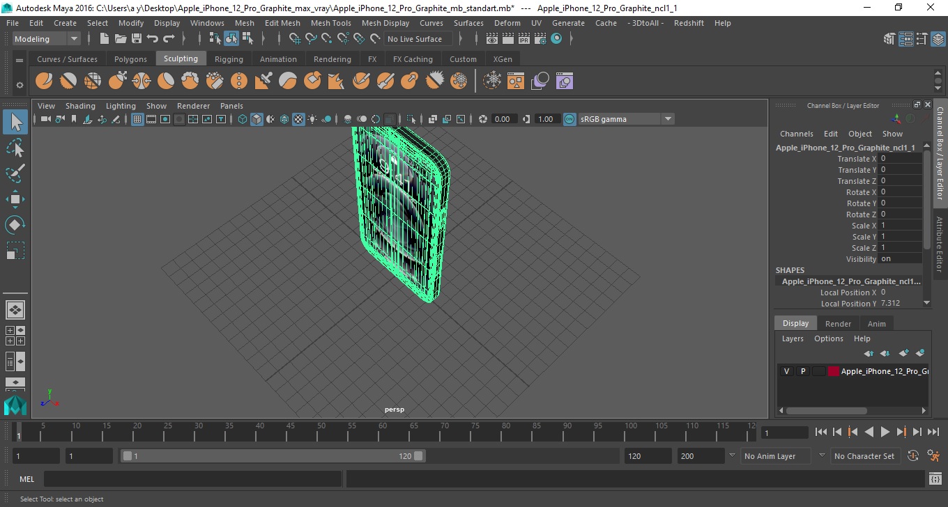Open Options in the Layer Editor

pyautogui.click(x=828, y=338)
